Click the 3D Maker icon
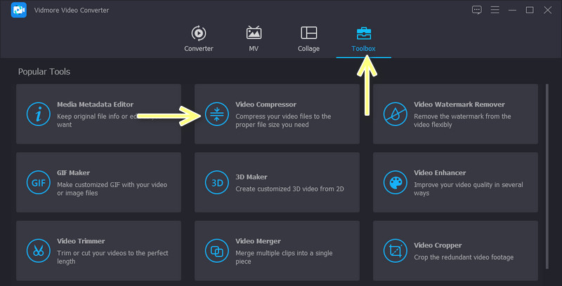Image resolution: width=562 pixels, height=286 pixels. tap(216, 182)
